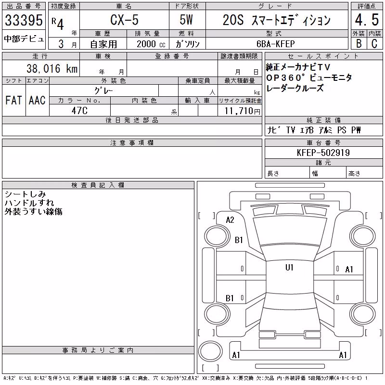Click inspector note ハンドルすれ
The height and width of the screenshot is (385, 385).
[x=29, y=203]
